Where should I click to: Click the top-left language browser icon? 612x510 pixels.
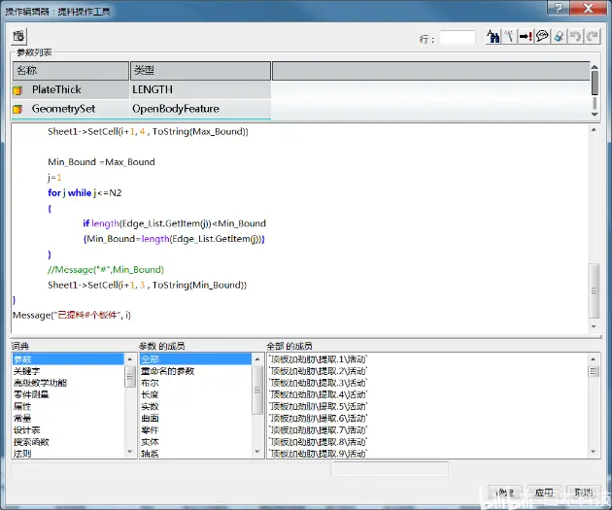click(x=18, y=37)
